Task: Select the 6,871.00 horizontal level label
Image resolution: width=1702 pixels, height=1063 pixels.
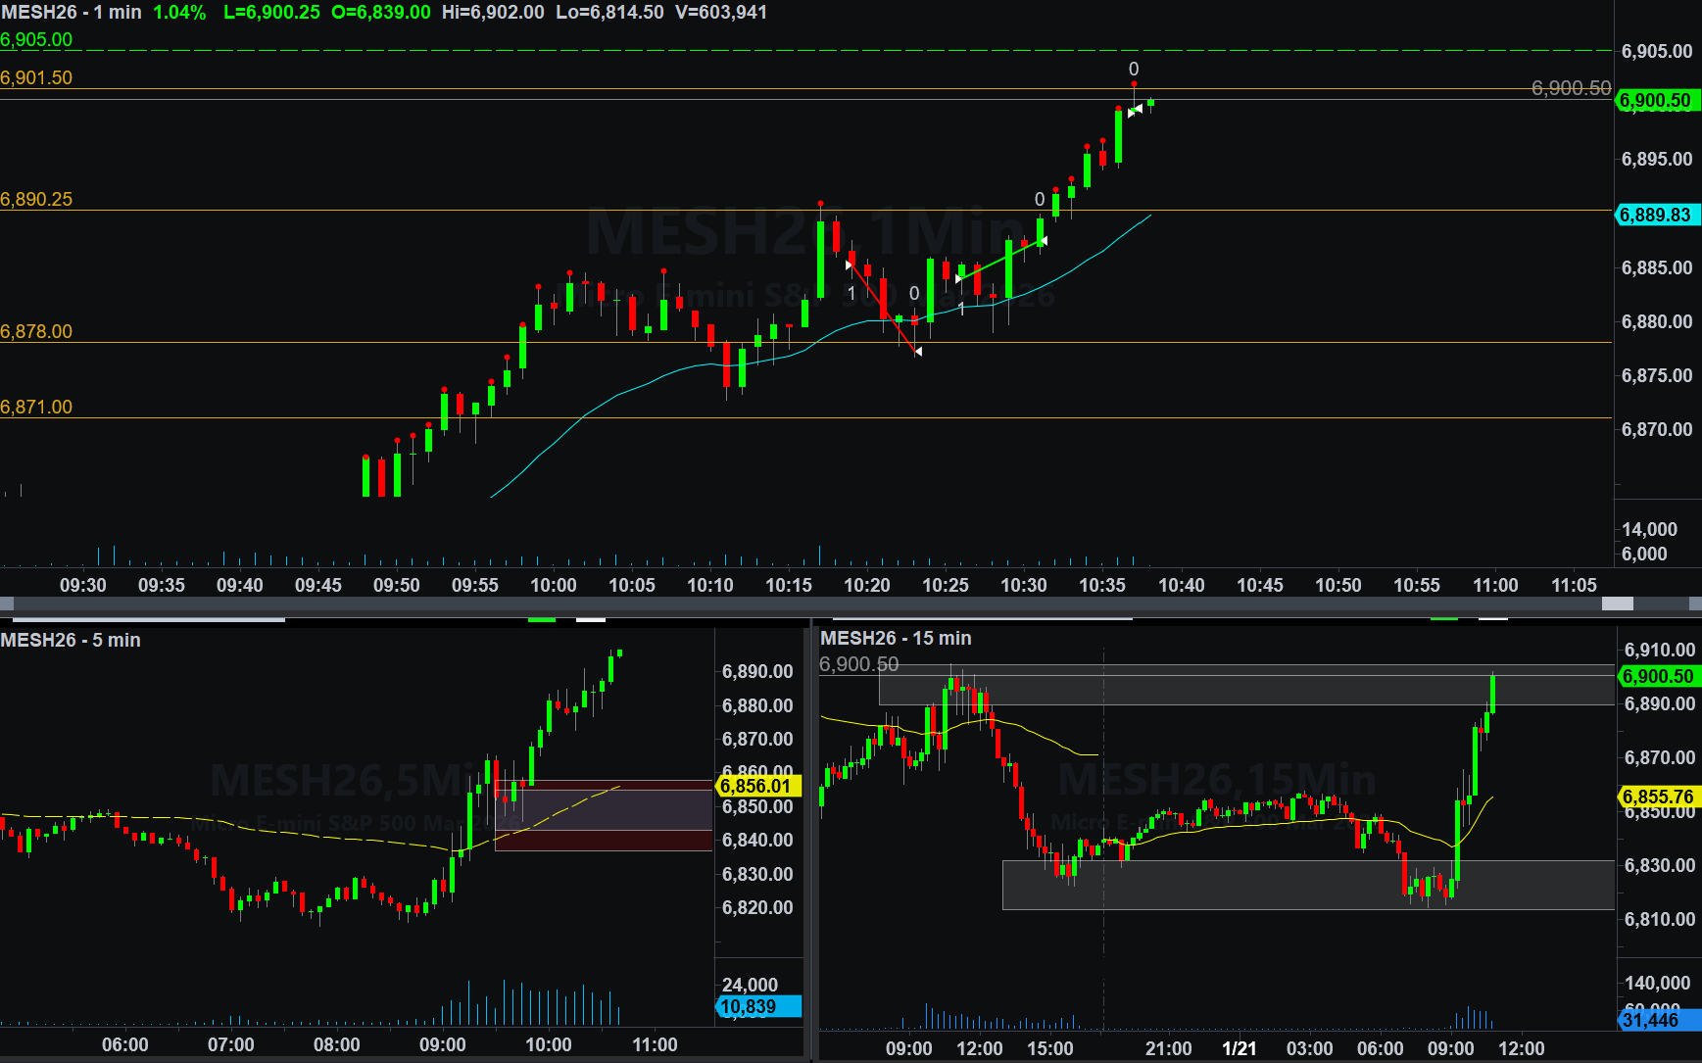Action: (36, 407)
